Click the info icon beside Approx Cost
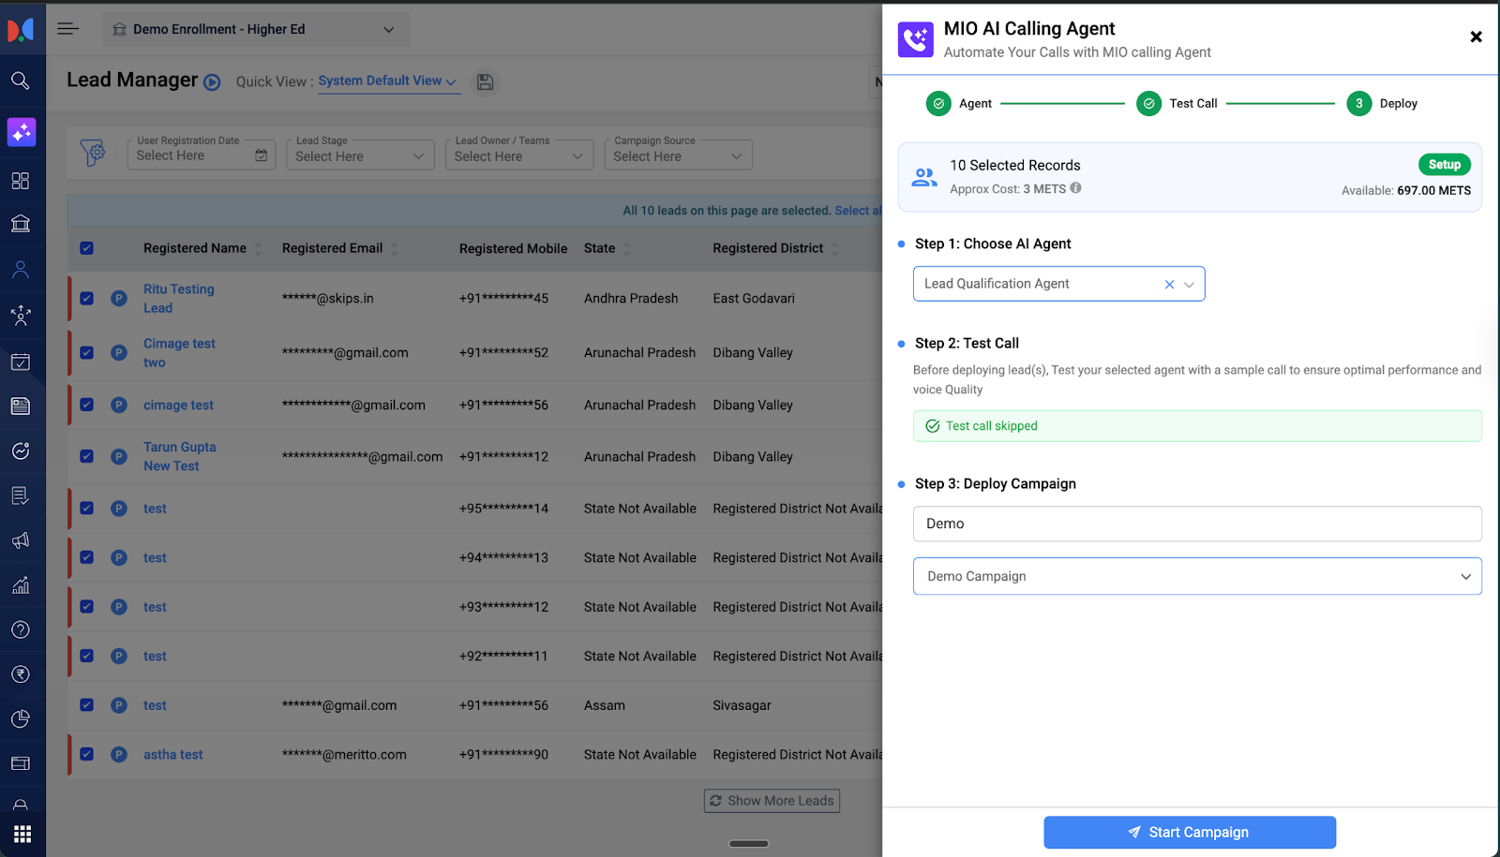Viewport: 1500px width, 857px height. point(1075,188)
